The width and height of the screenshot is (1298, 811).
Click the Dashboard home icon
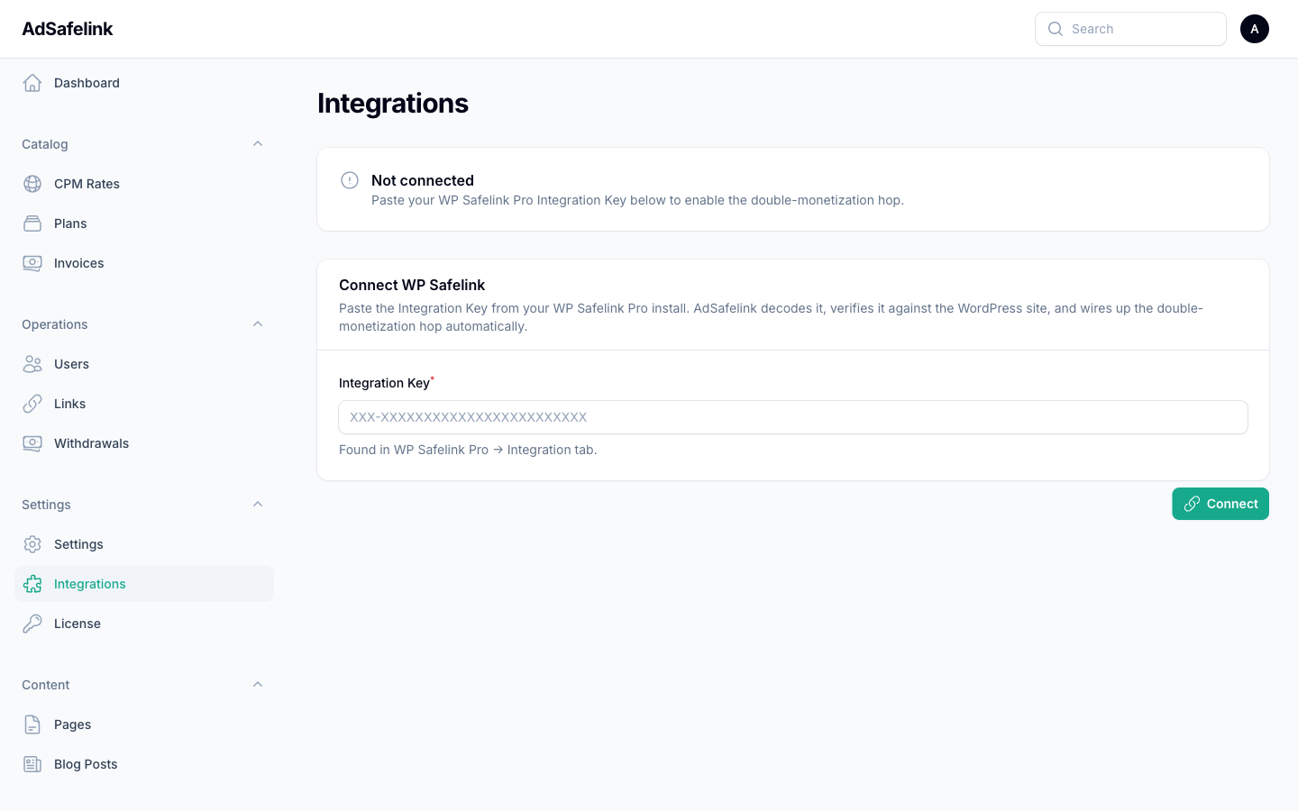(x=32, y=83)
